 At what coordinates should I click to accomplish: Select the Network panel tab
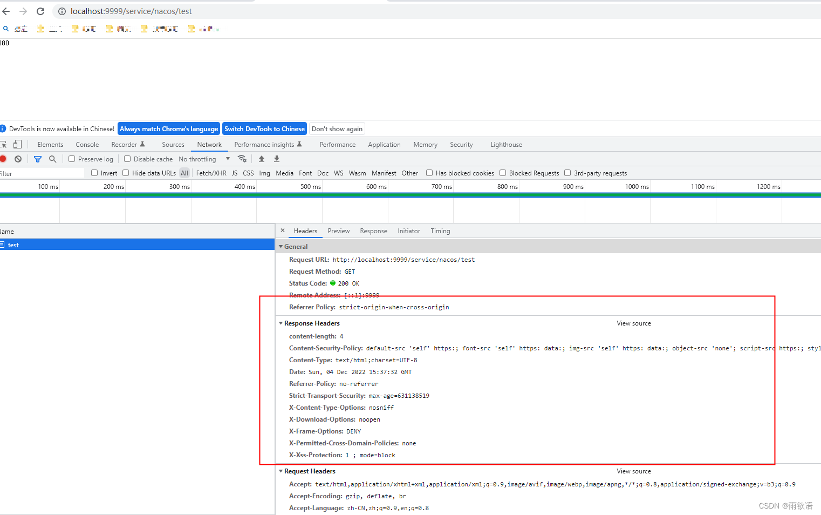209,145
